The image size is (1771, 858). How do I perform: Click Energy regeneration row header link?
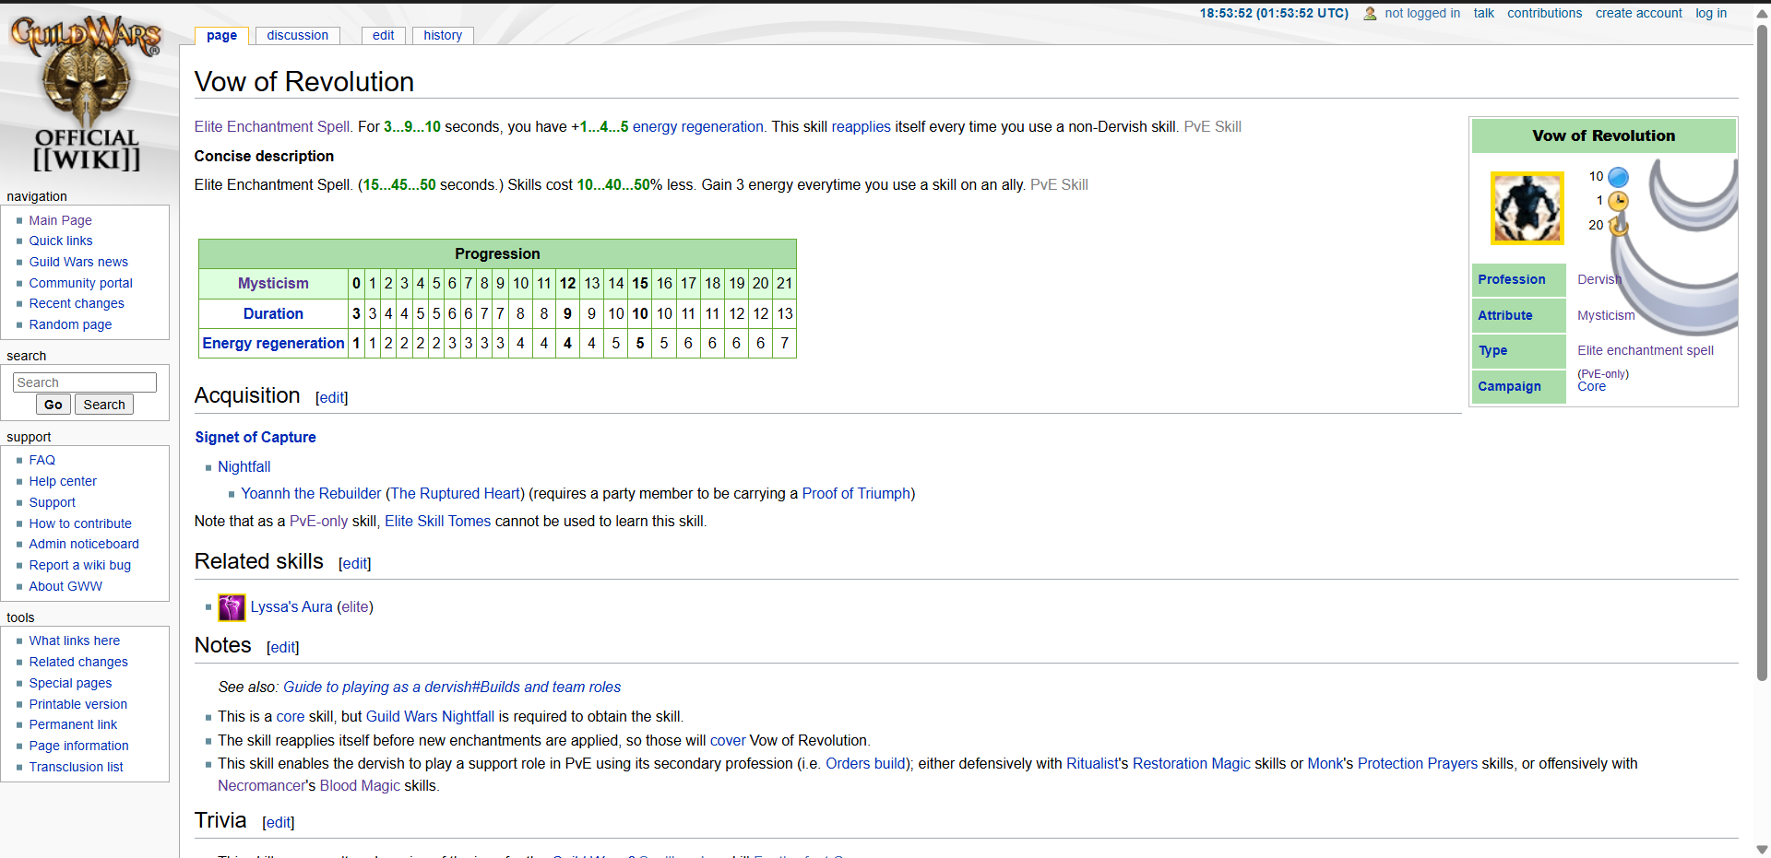click(273, 343)
